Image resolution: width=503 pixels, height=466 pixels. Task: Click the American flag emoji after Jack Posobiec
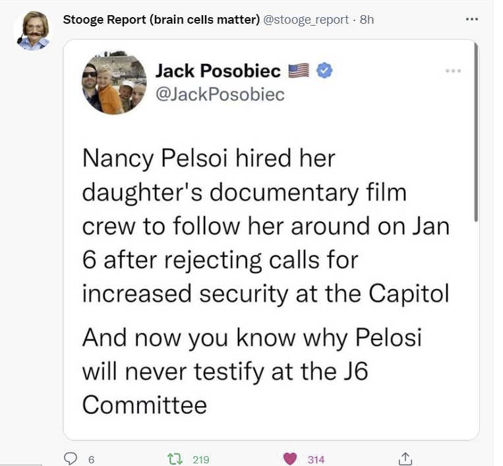(299, 71)
